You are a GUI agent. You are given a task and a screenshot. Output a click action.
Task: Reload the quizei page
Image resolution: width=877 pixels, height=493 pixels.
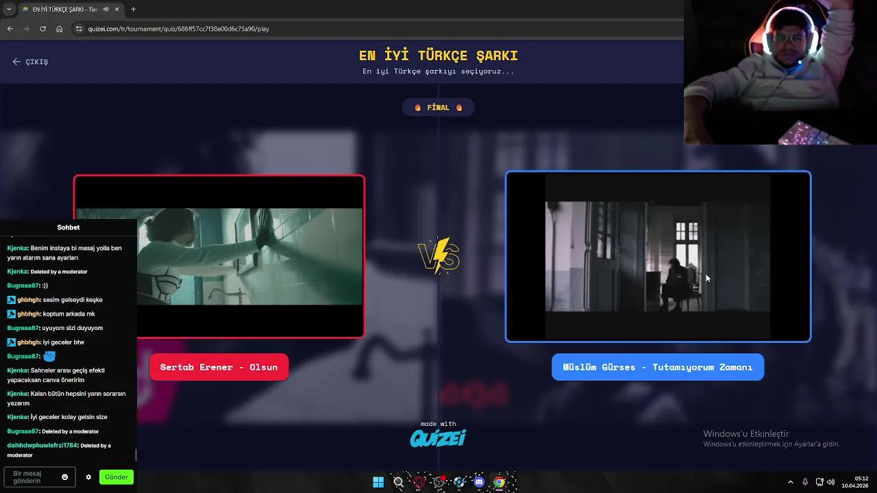point(42,29)
